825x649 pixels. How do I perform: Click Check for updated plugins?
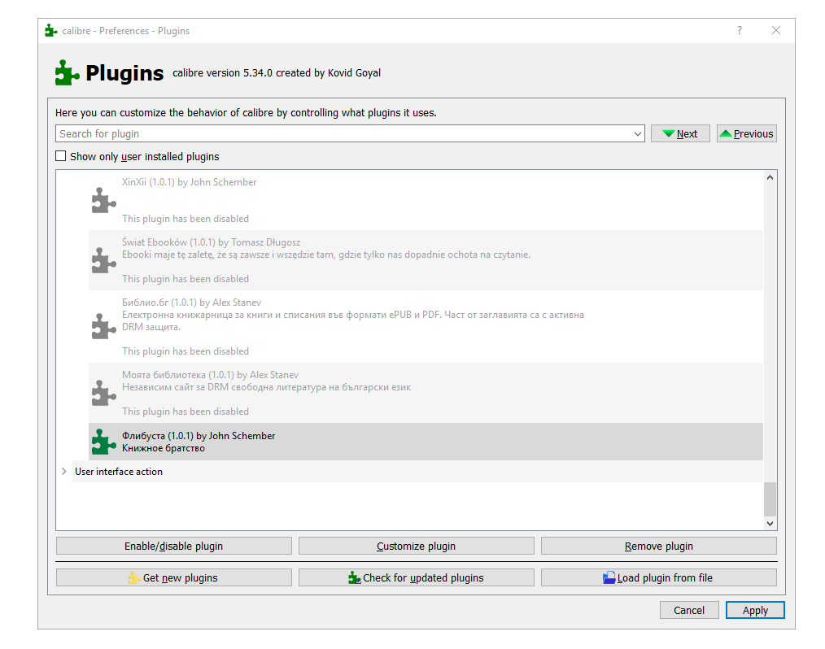[x=416, y=577]
